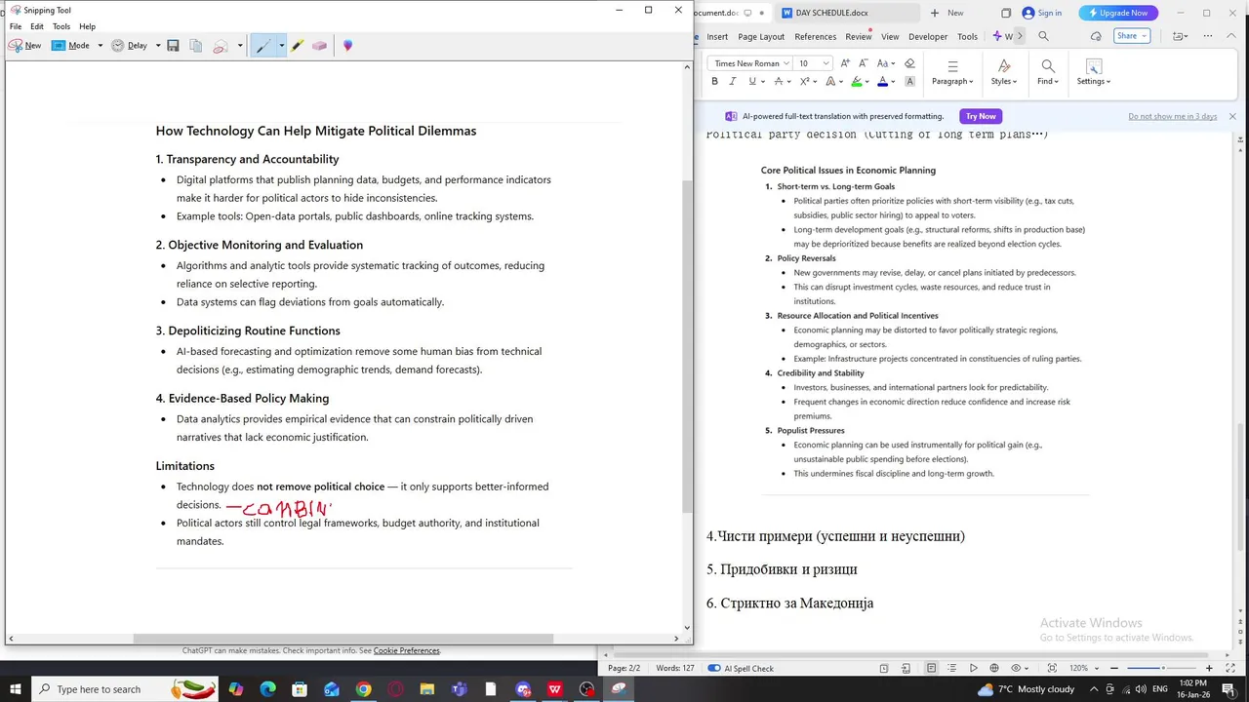Open the View ribbon tab
The image size is (1249, 702).
[890, 36]
